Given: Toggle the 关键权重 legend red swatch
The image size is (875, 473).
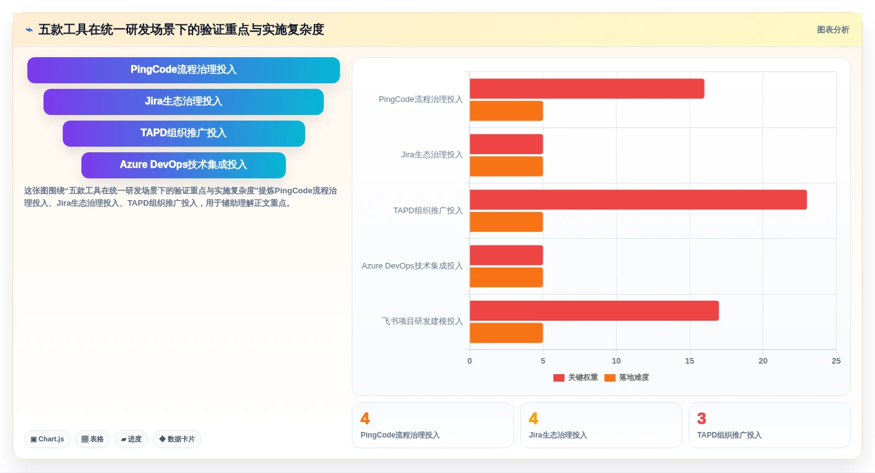Looking at the screenshot, I should 559,378.
